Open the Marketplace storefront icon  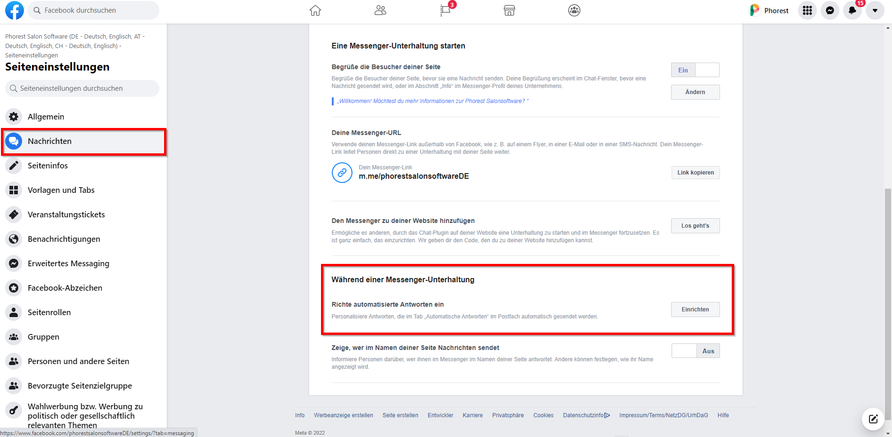[509, 10]
